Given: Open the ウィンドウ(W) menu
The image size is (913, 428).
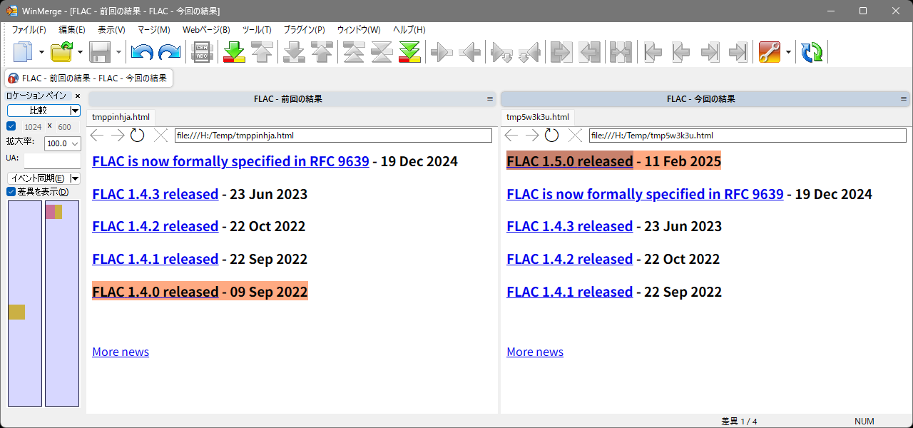Looking at the screenshot, I should click(359, 30).
